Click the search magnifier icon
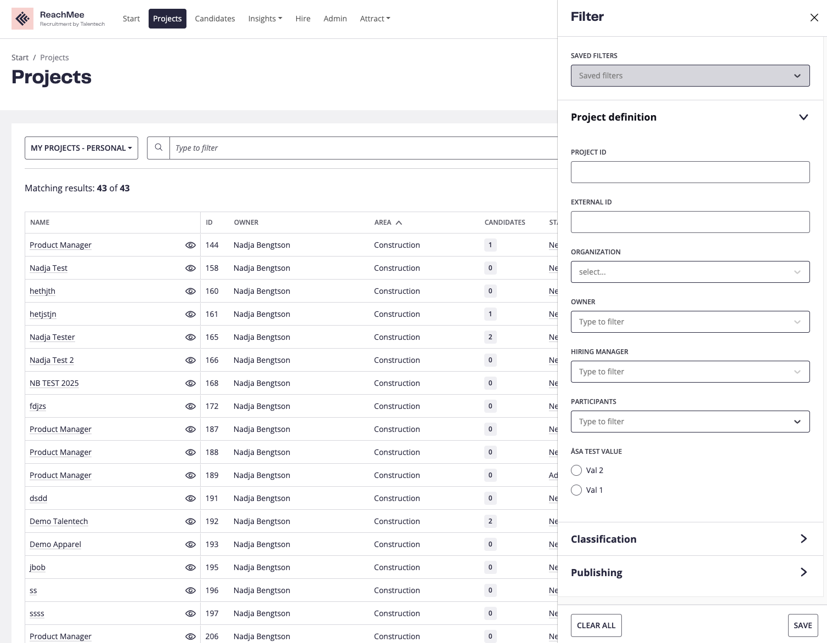Viewport: 827px width, 643px height. coord(158,147)
